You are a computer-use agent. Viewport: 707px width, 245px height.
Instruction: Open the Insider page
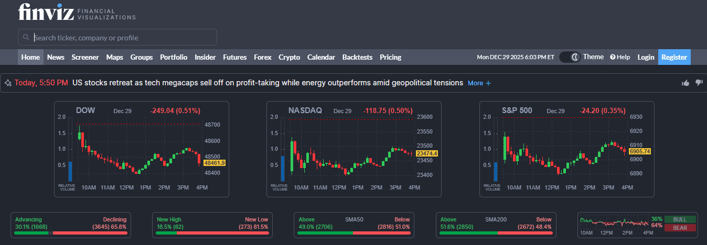point(205,57)
